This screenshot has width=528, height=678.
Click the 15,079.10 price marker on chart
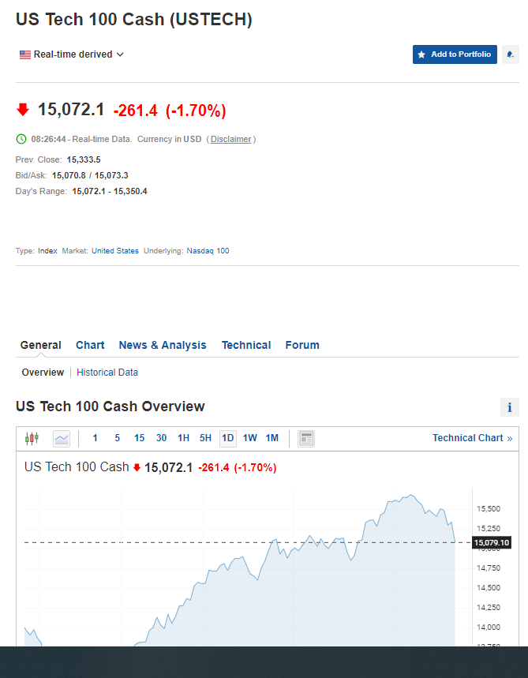[492, 542]
